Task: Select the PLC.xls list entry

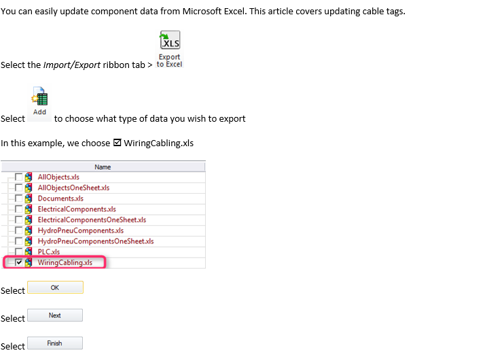Action: pos(49,252)
